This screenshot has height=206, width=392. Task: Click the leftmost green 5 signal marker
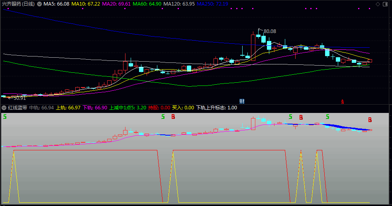pos(5,117)
